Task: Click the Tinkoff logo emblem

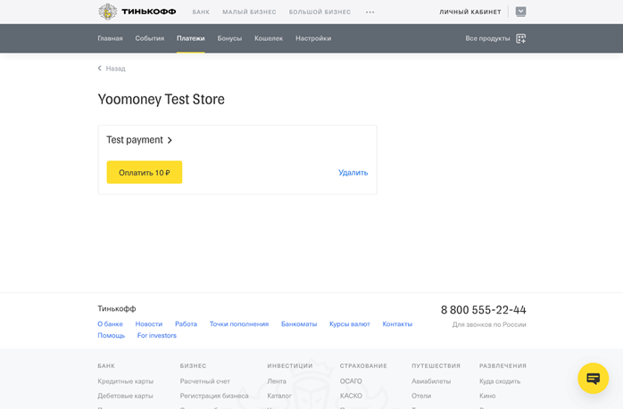Action: [x=107, y=12]
